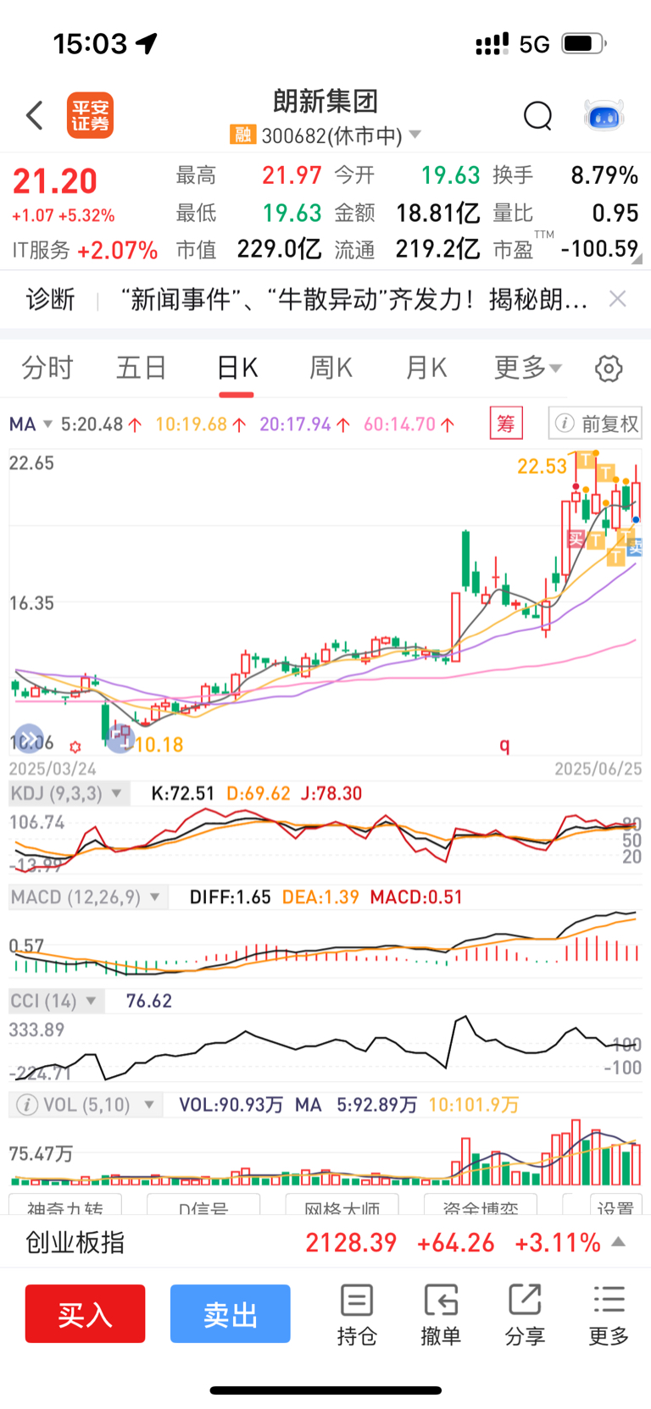Tap the 市盈 -100.59 value

599,248
